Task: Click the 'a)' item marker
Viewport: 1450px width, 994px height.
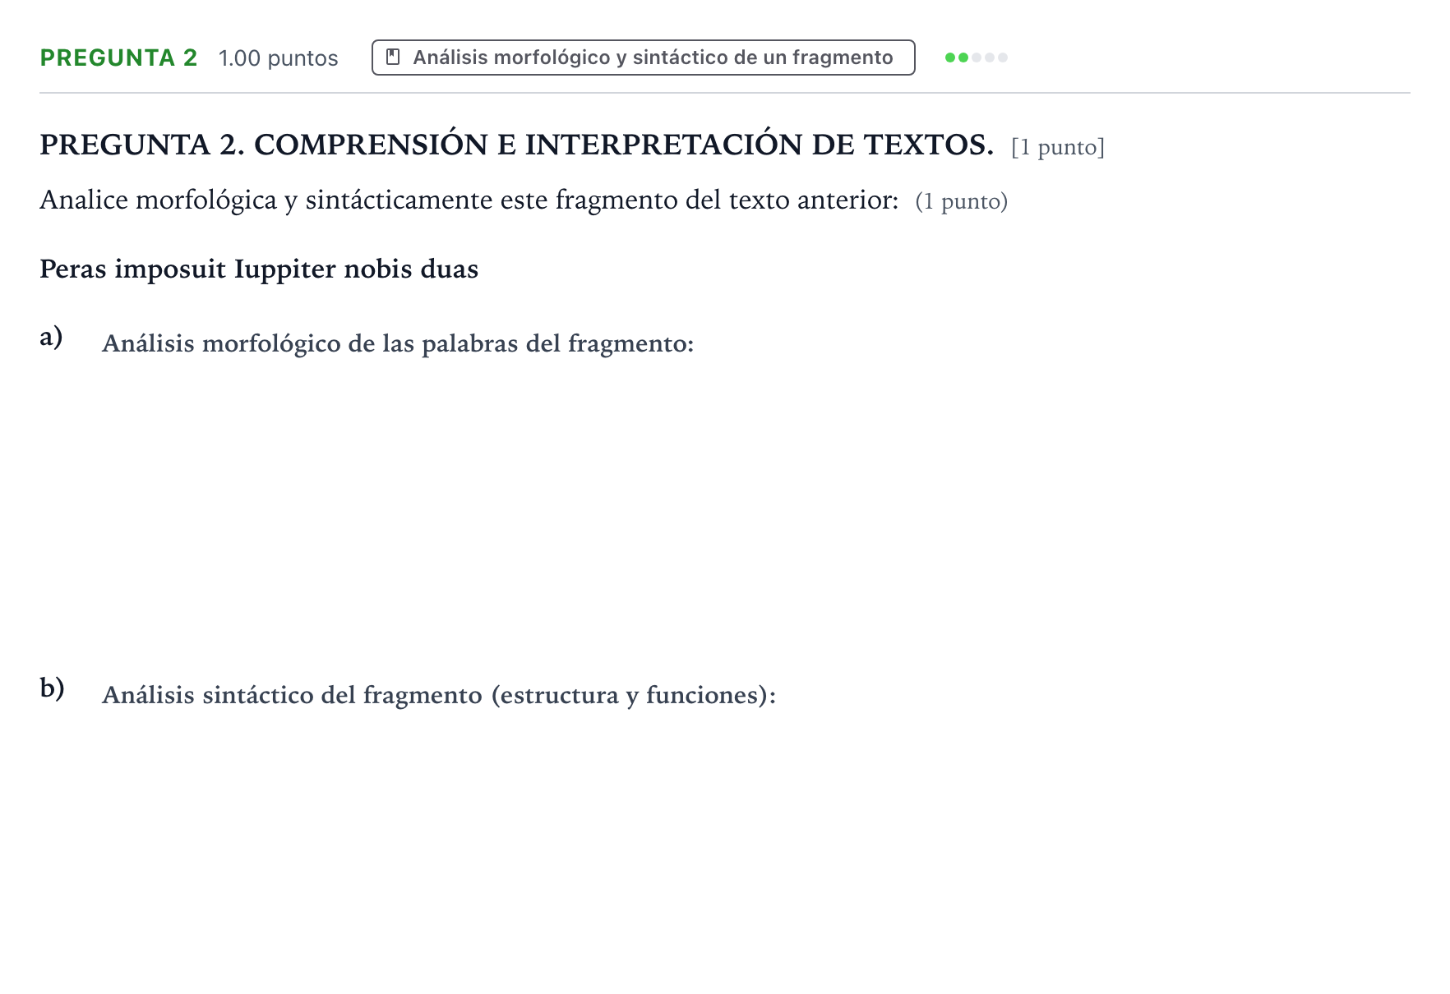Action: (51, 336)
